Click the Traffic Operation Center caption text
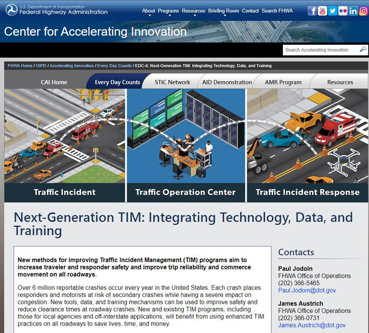 point(185,192)
